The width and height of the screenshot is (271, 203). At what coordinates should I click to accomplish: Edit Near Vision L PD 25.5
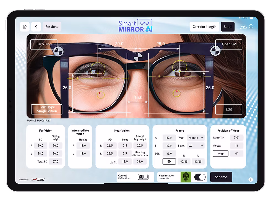(x=110, y=153)
